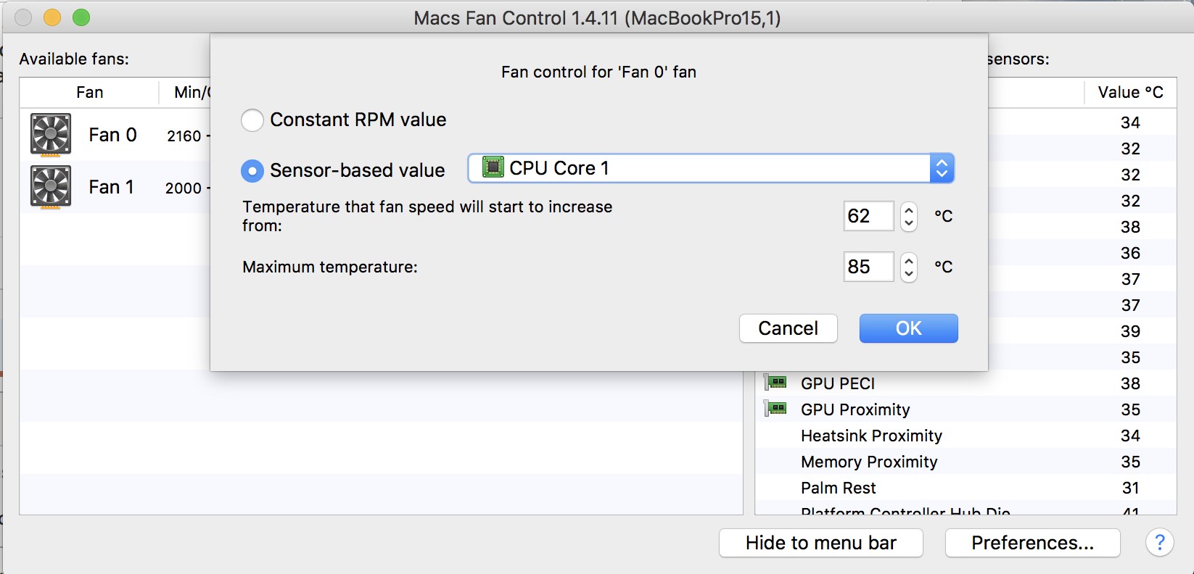Select the Fan 0 row label
This screenshot has width=1194, height=574.
pyautogui.click(x=112, y=135)
